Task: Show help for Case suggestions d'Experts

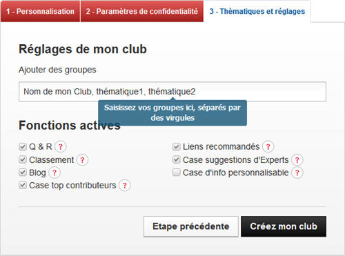Action: 297,160
